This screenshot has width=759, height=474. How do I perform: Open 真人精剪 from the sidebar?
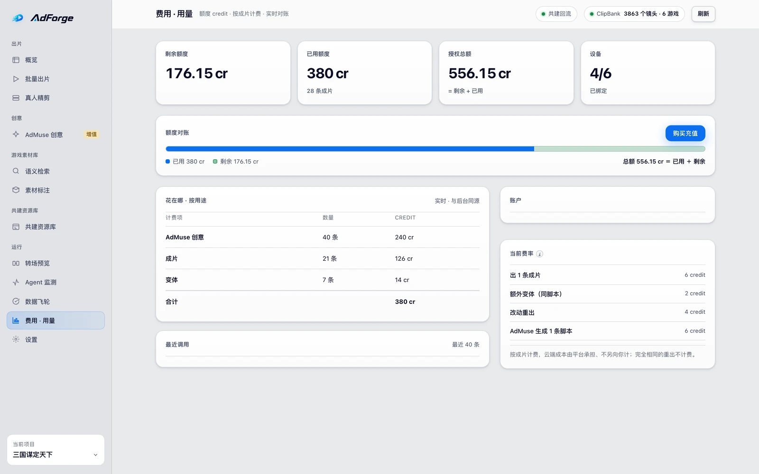[x=56, y=98]
